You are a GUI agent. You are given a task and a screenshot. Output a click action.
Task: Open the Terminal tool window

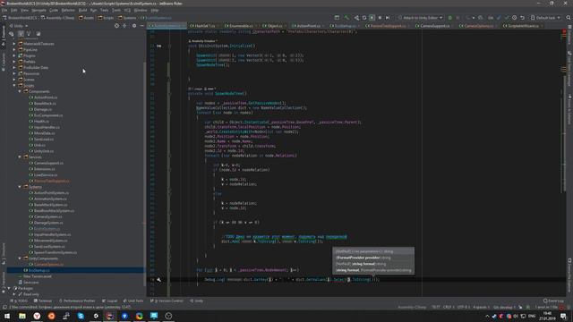coord(43,301)
